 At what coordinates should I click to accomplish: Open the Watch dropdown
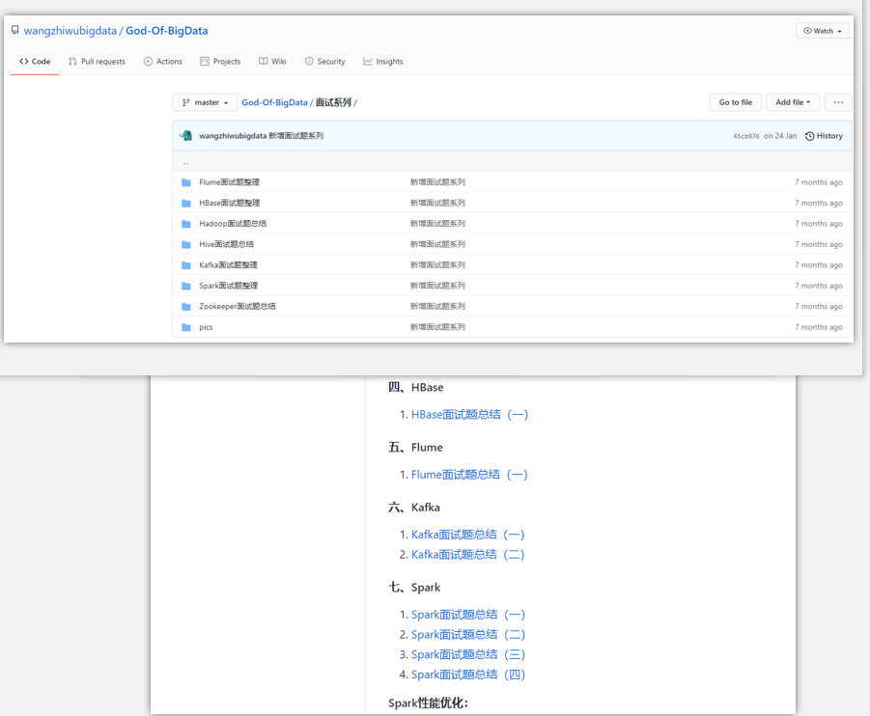(823, 31)
